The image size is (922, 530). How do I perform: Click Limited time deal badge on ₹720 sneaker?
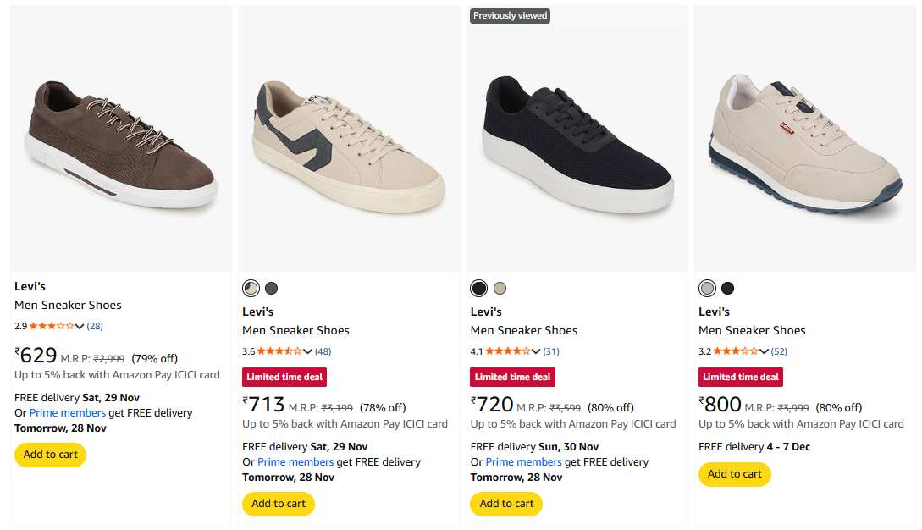tap(512, 377)
